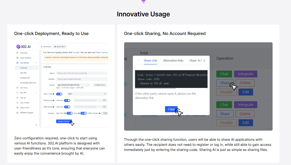This screenshot has height=165, width=291.
Task: Click the Remark input field
Action: pyautogui.click(x=82, y=79)
